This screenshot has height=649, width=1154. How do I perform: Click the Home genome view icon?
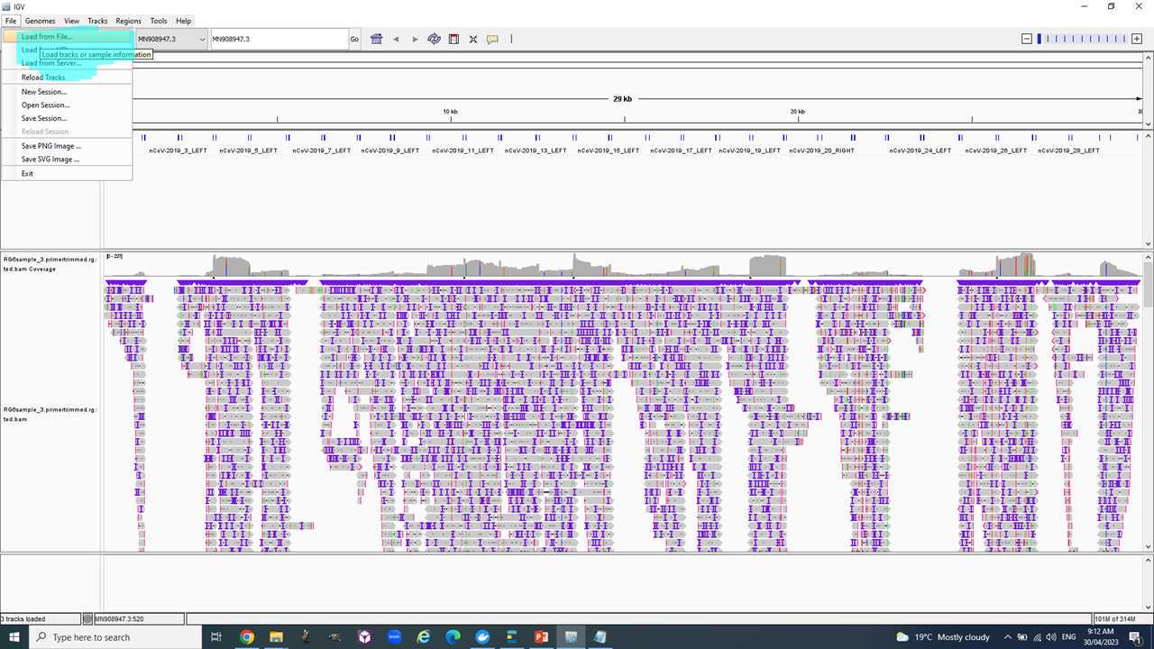click(x=377, y=39)
